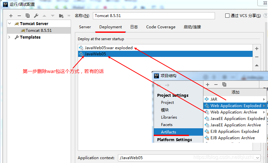The image size is (268, 163).
Task: Choose JAR from add artifact menu
Action: click(235, 99)
